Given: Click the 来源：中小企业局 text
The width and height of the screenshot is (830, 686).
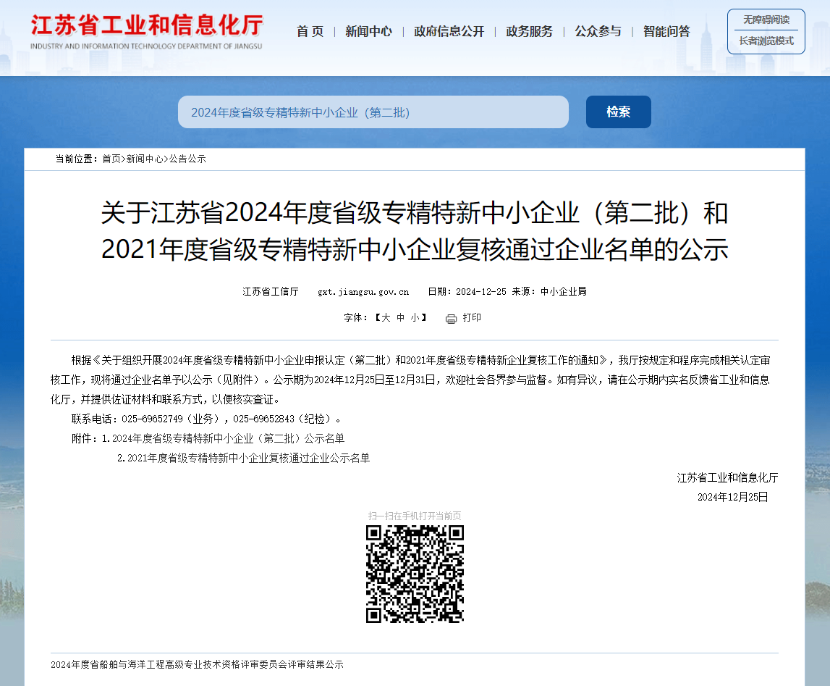Looking at the screenshot, I should (x=549, y=292).
